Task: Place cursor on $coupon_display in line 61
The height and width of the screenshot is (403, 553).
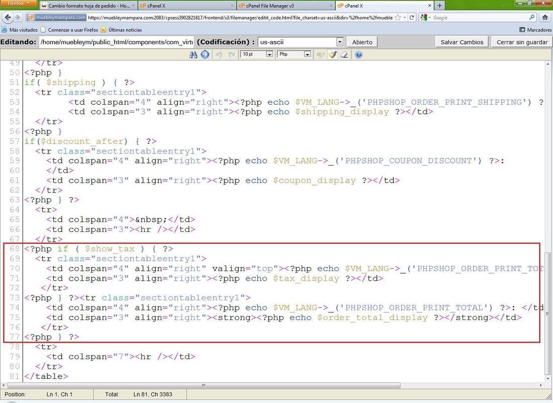Action: pyautogui.click(x=314, y=181)
